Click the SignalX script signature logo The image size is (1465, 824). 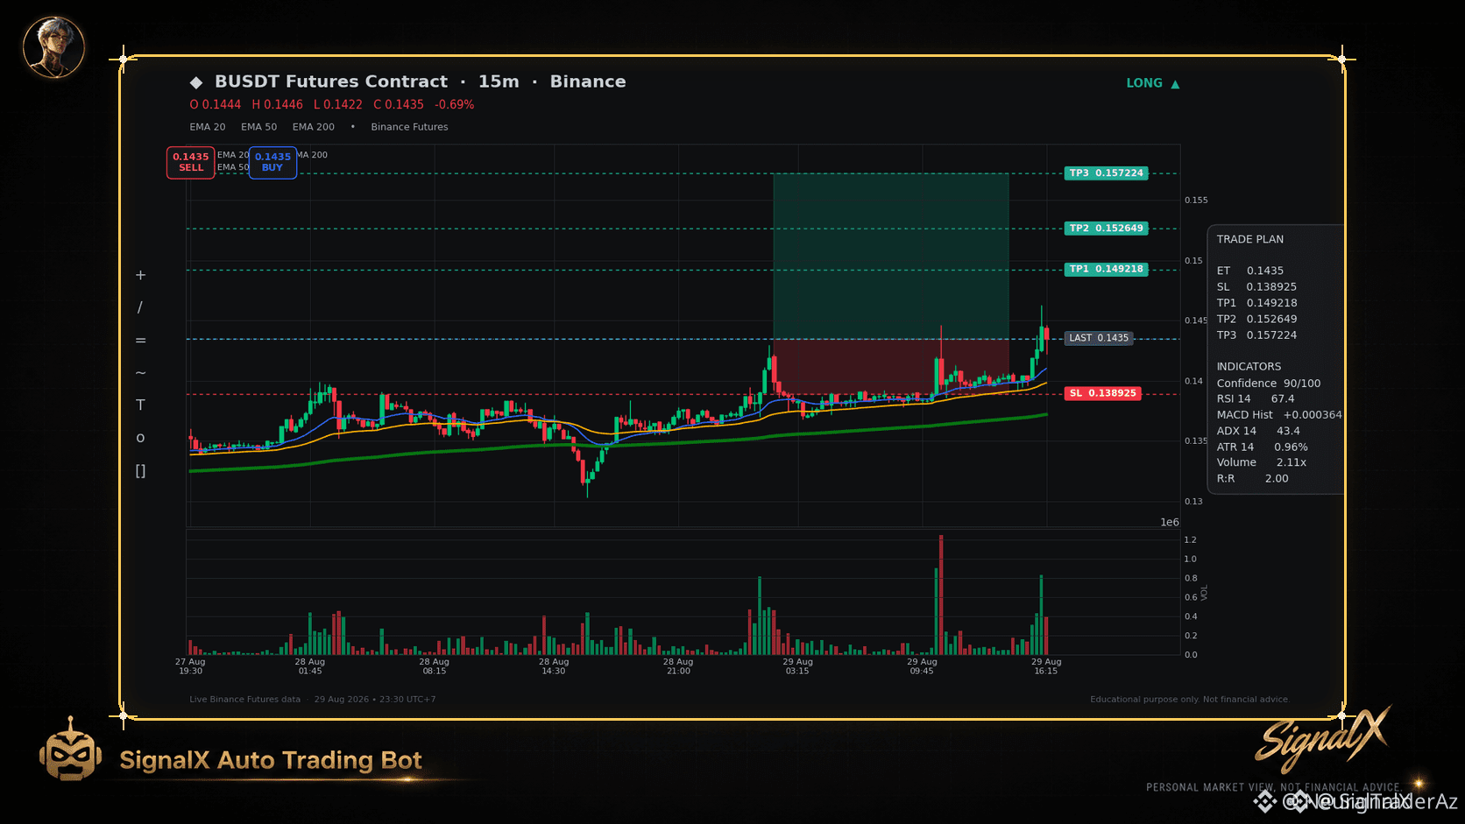(x=1323, y=737)
